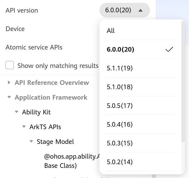The image size is (189, 178).
Task: Expand API Reference Overview tree arrow
Action: coord(9,82)
